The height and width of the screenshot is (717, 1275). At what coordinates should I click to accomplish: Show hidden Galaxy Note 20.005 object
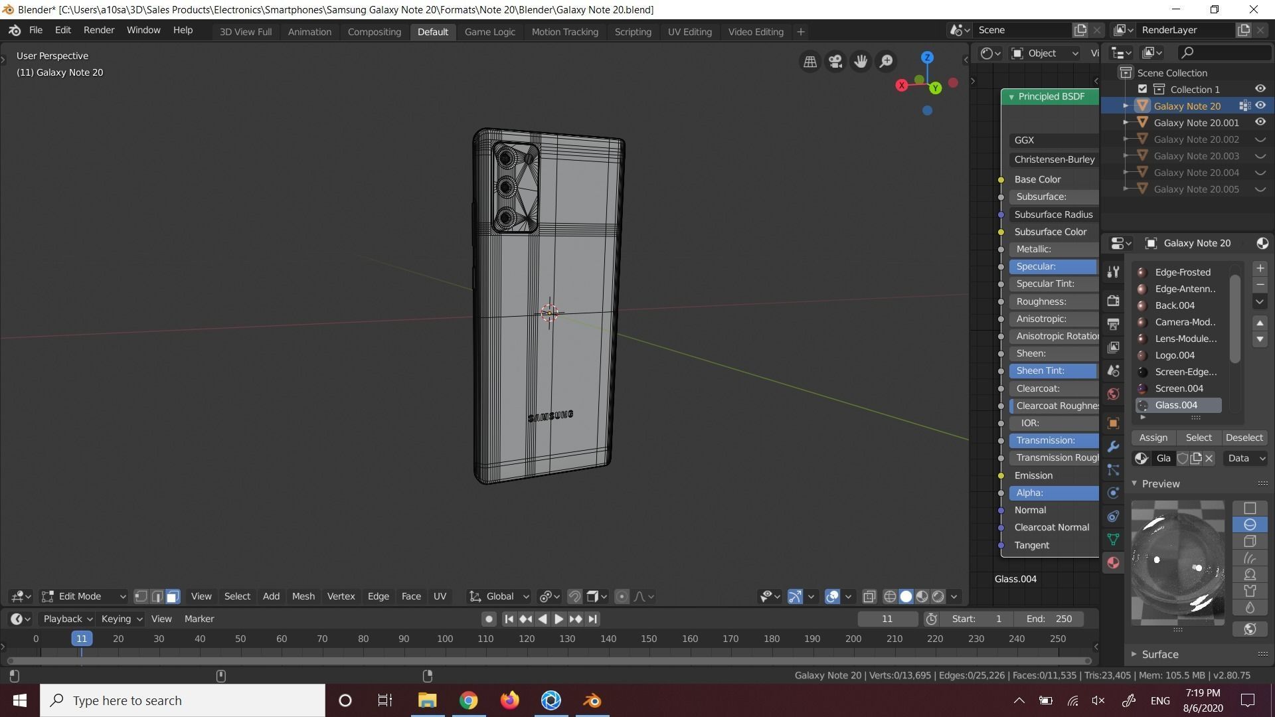click(1260, 189)
